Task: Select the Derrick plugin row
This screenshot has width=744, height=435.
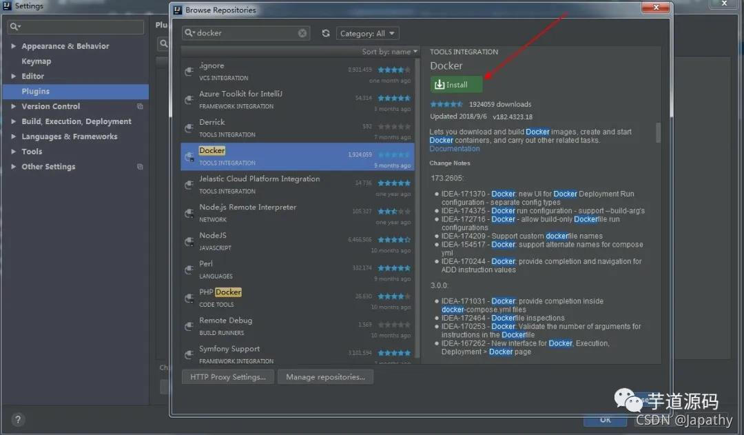Action: tap(298, 128)
